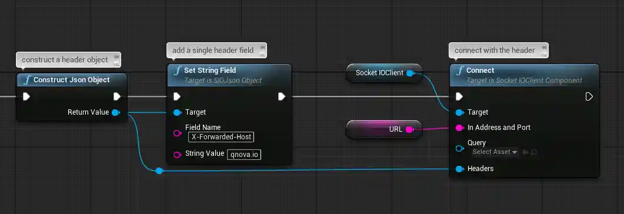Screen dimensions: 624x214
Task: Click the Field Name string pin
Action: tap(178, 133)
